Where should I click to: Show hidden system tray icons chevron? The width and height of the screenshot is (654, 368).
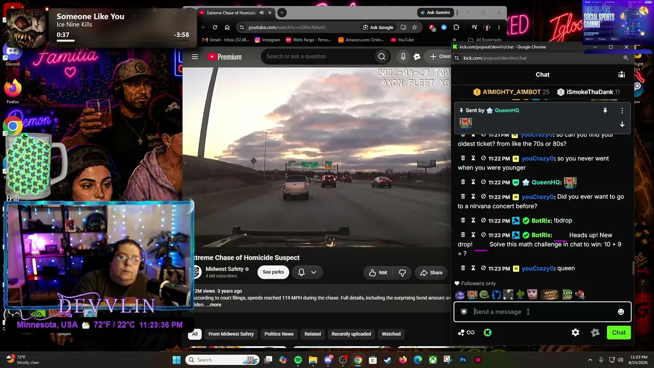[x=590, y=360]
